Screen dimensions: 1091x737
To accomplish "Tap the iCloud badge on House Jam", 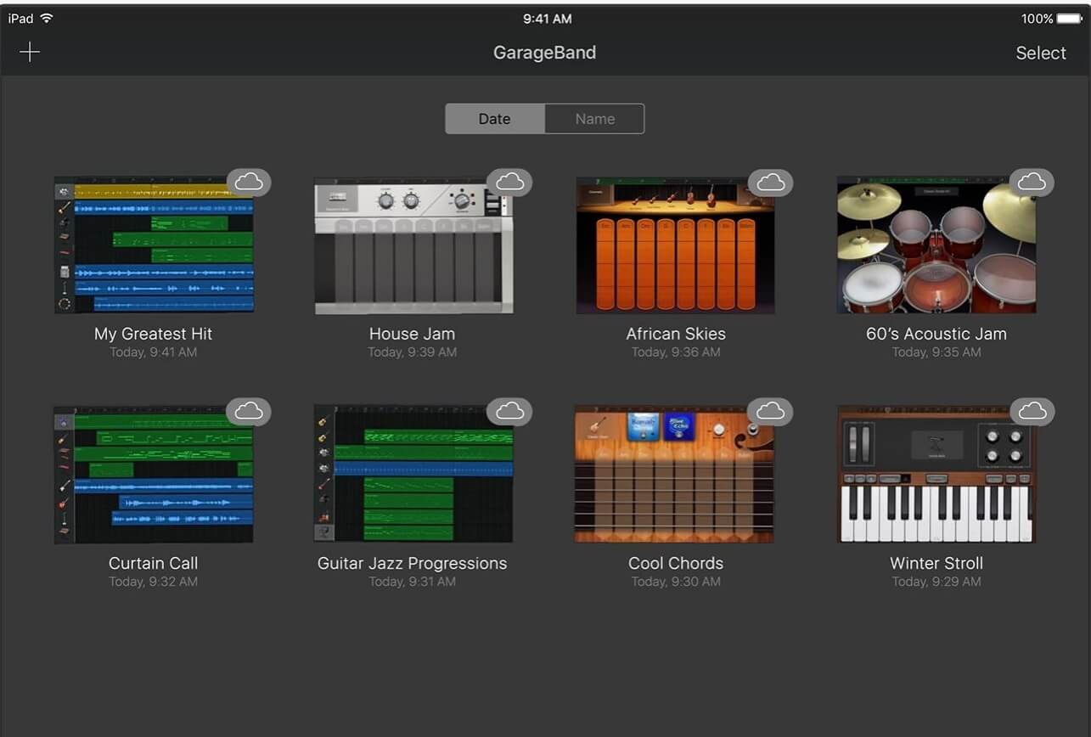I will [x=509, y=182].
